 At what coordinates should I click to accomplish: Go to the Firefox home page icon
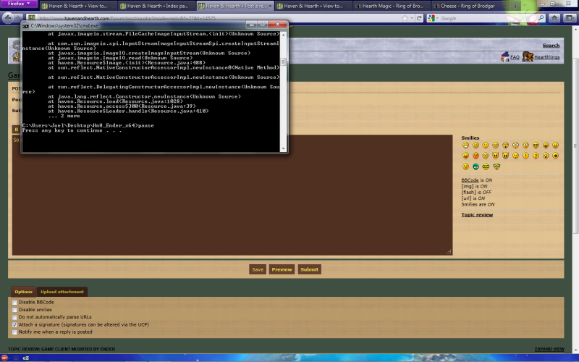(554, 17)
